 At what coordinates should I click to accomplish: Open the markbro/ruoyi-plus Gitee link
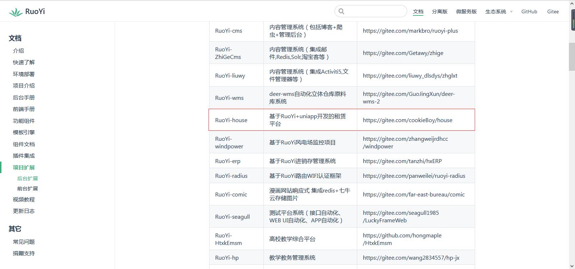[x=410, y=31]
